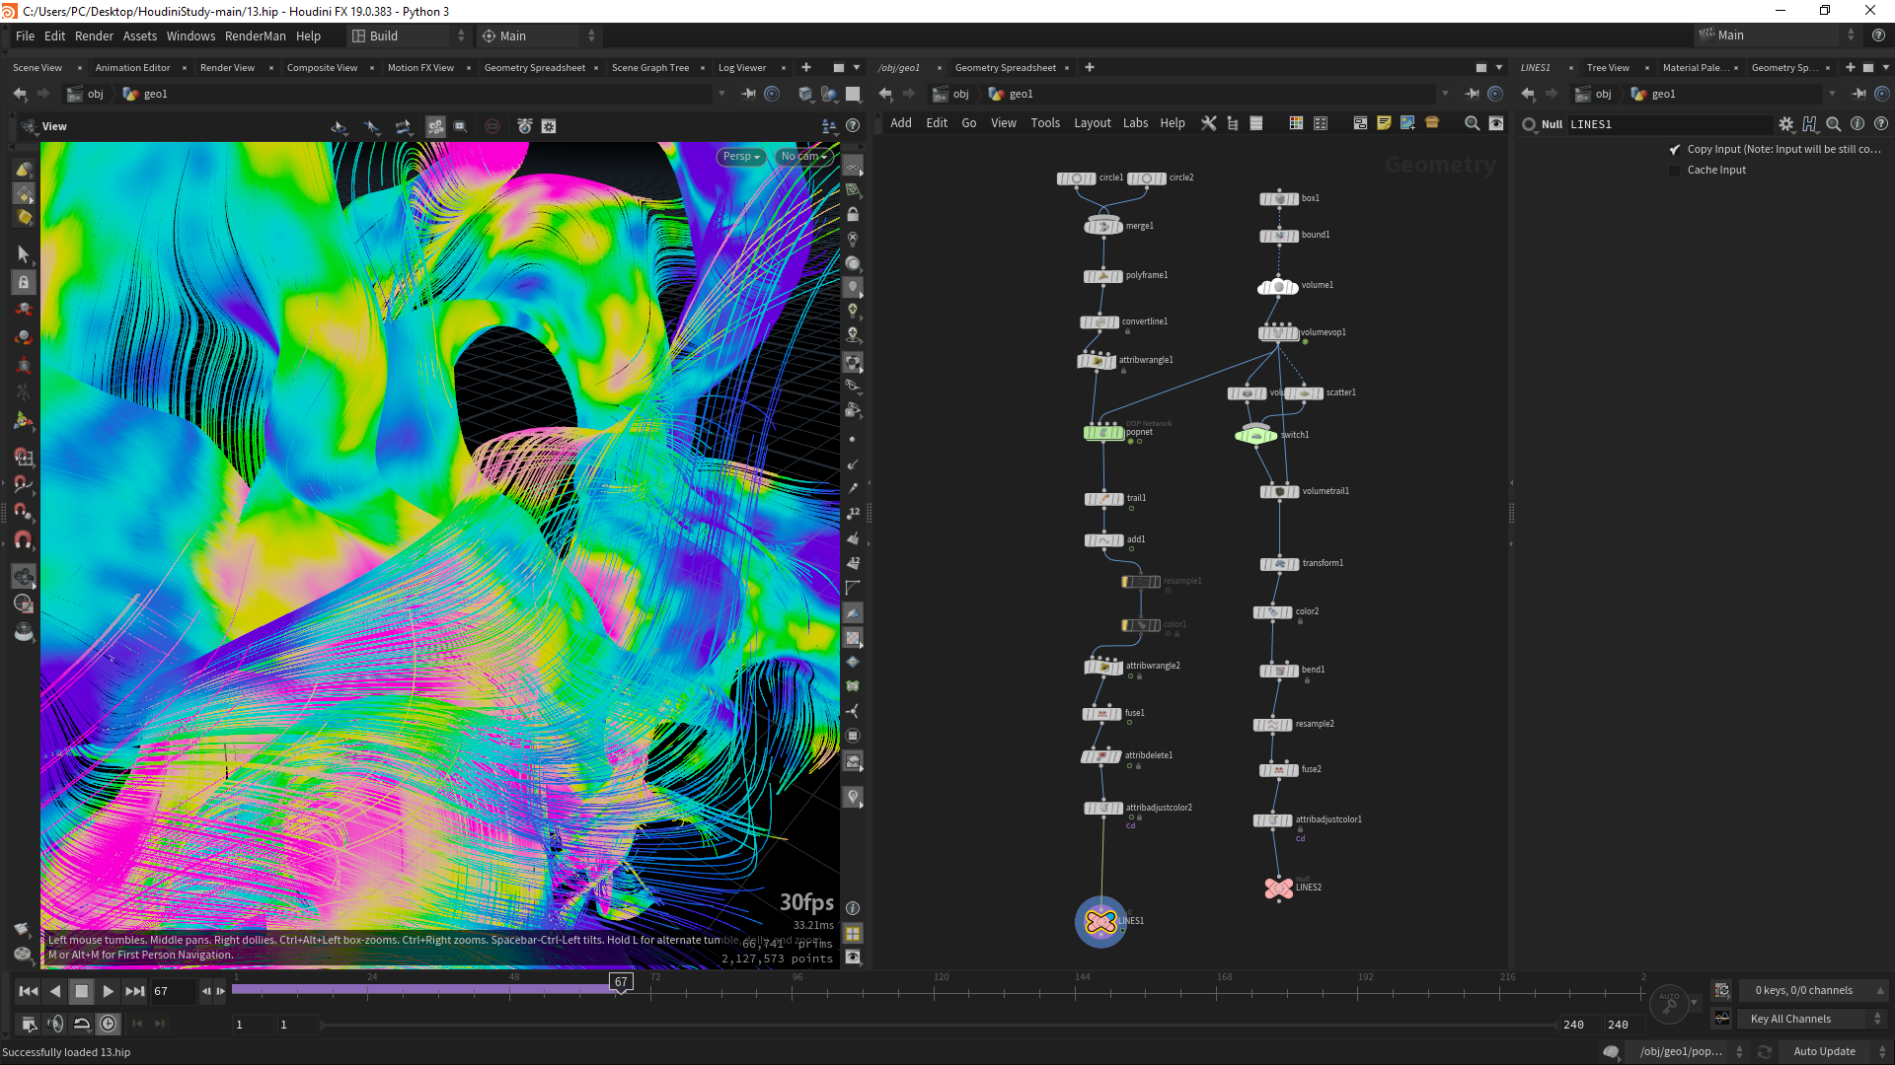Open the File menu

click(x=25, y=35)
